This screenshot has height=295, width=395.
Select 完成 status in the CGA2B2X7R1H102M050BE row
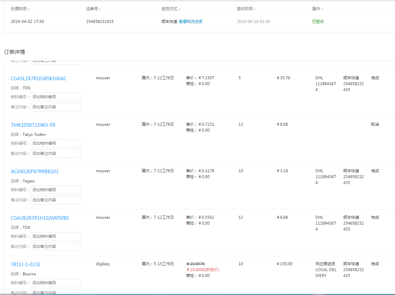(x=375, y=217)
